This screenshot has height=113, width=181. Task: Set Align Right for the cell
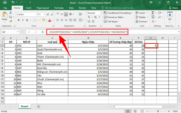pos(66,20)
